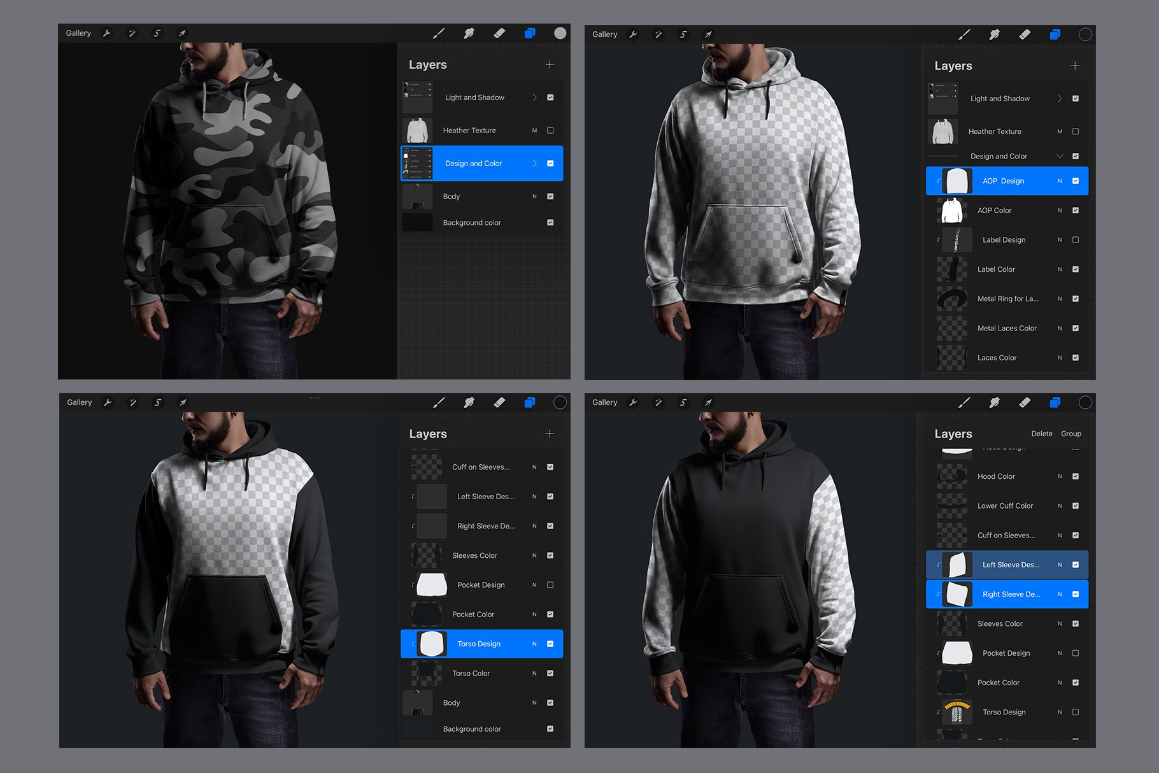Image resolution: width=1159 pixels, height=773 pixels.
Task: Toggle Layers panel icon in top-right window
Action: coord(1055,34)
